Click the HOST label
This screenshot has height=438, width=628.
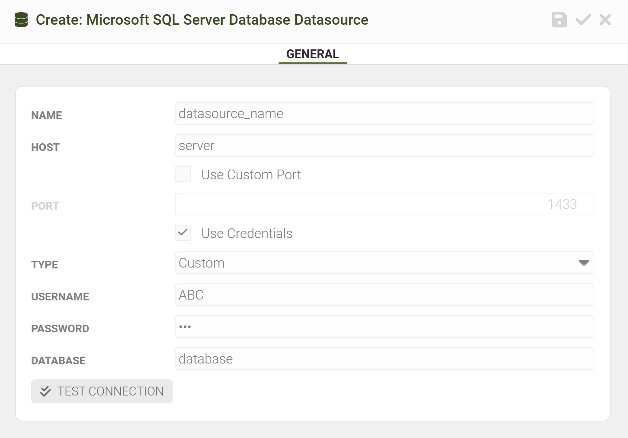[x=45, y=147]
